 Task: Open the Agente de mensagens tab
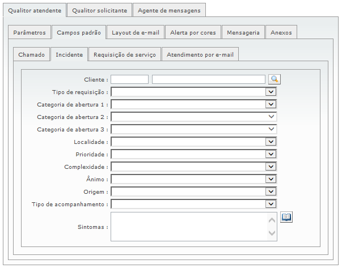tap(169, 10)
